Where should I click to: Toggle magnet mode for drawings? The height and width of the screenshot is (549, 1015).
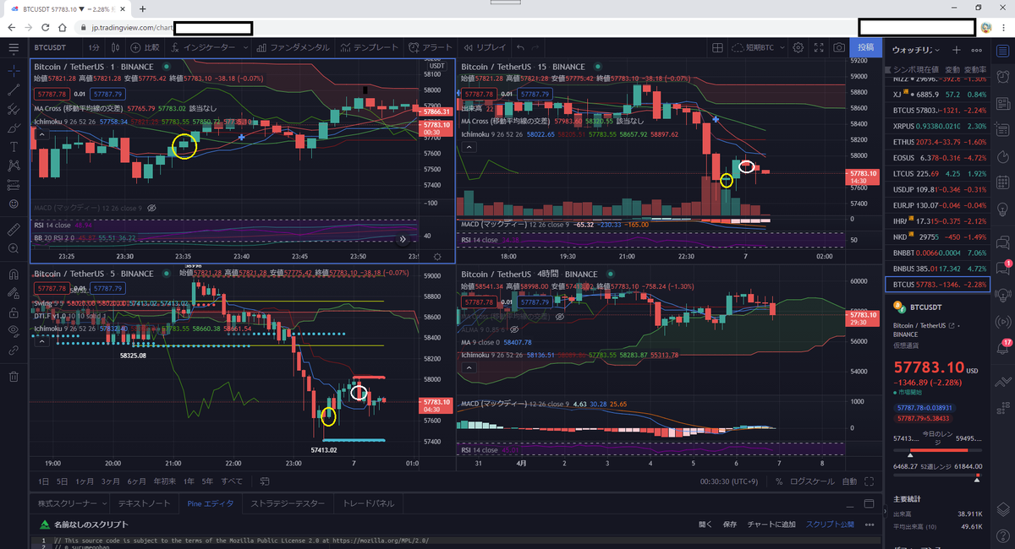[14, 274]
